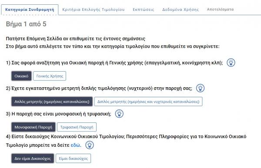Select Μονοφασική Παροχή

tap(33, 127)
